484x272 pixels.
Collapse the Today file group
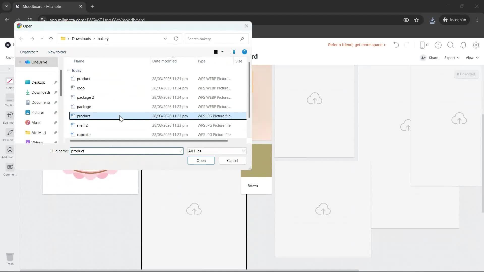coord(68,71)
